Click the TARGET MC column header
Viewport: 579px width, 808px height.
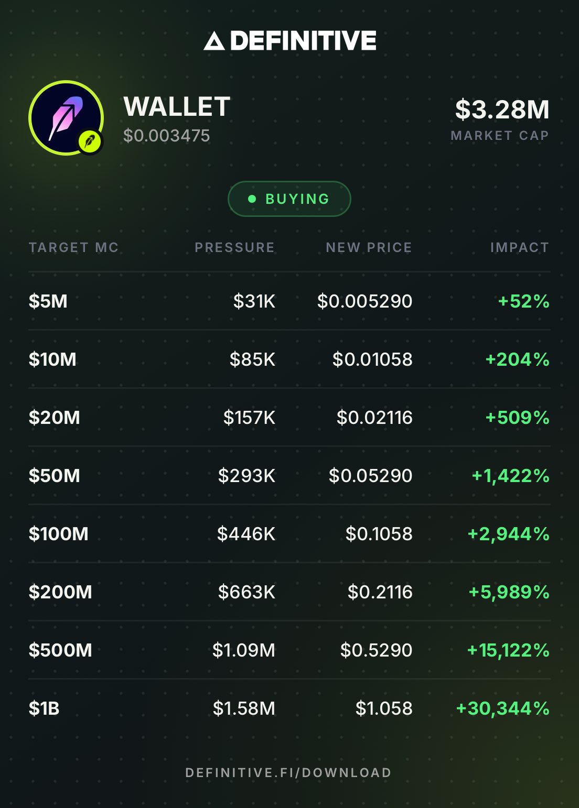[x=74, y=247]
